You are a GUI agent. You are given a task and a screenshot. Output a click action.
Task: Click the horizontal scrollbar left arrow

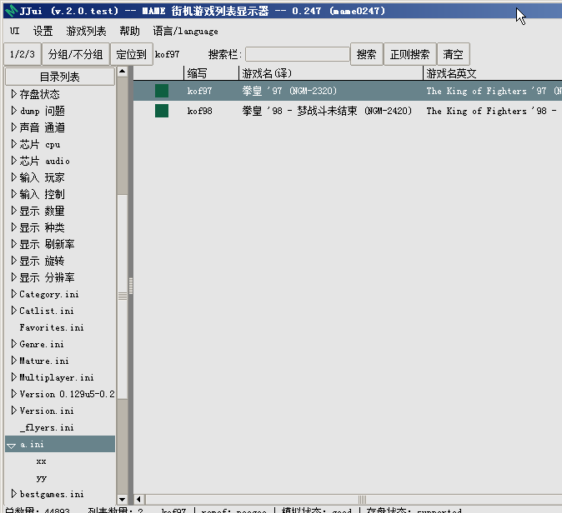pyautogui.click(x=139, y=499)
